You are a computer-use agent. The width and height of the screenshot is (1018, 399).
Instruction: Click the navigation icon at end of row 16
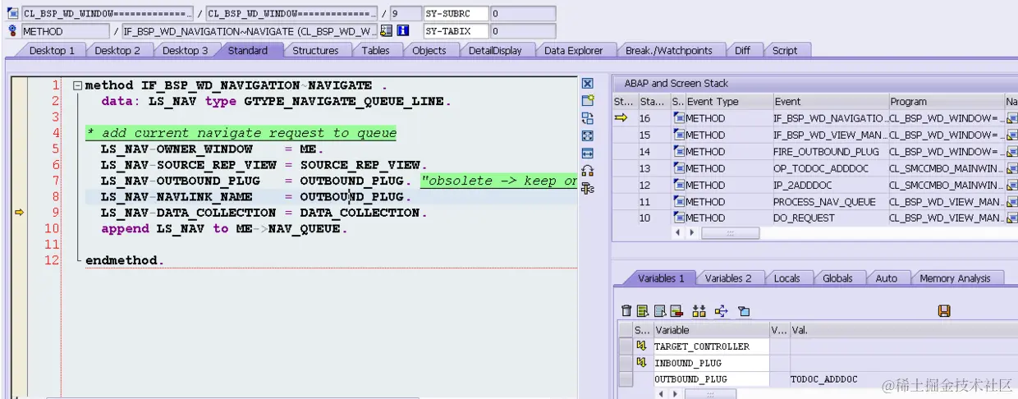tap(1011, 118)
